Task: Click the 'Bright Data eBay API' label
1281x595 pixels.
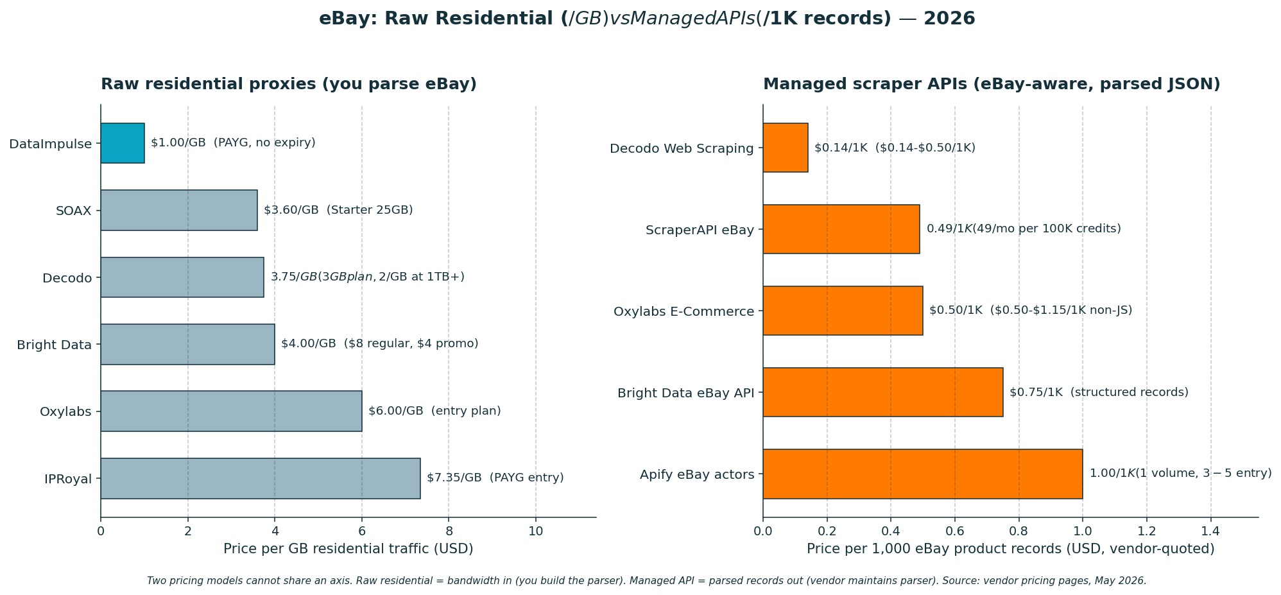Action: 685,393
